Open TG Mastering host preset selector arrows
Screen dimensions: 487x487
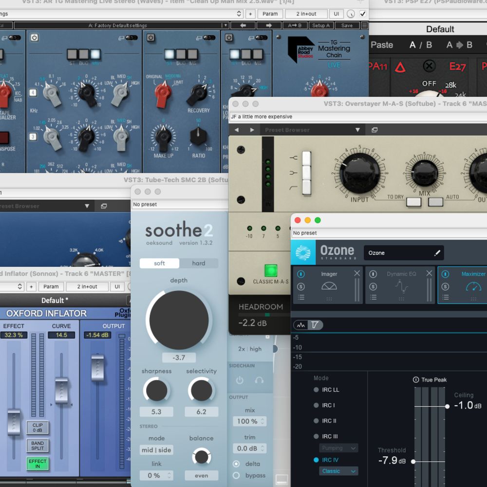[239, 14]
